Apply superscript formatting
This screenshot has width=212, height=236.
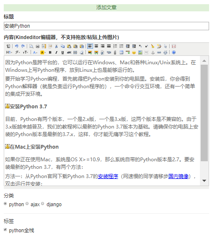click(x=147, y=46)
